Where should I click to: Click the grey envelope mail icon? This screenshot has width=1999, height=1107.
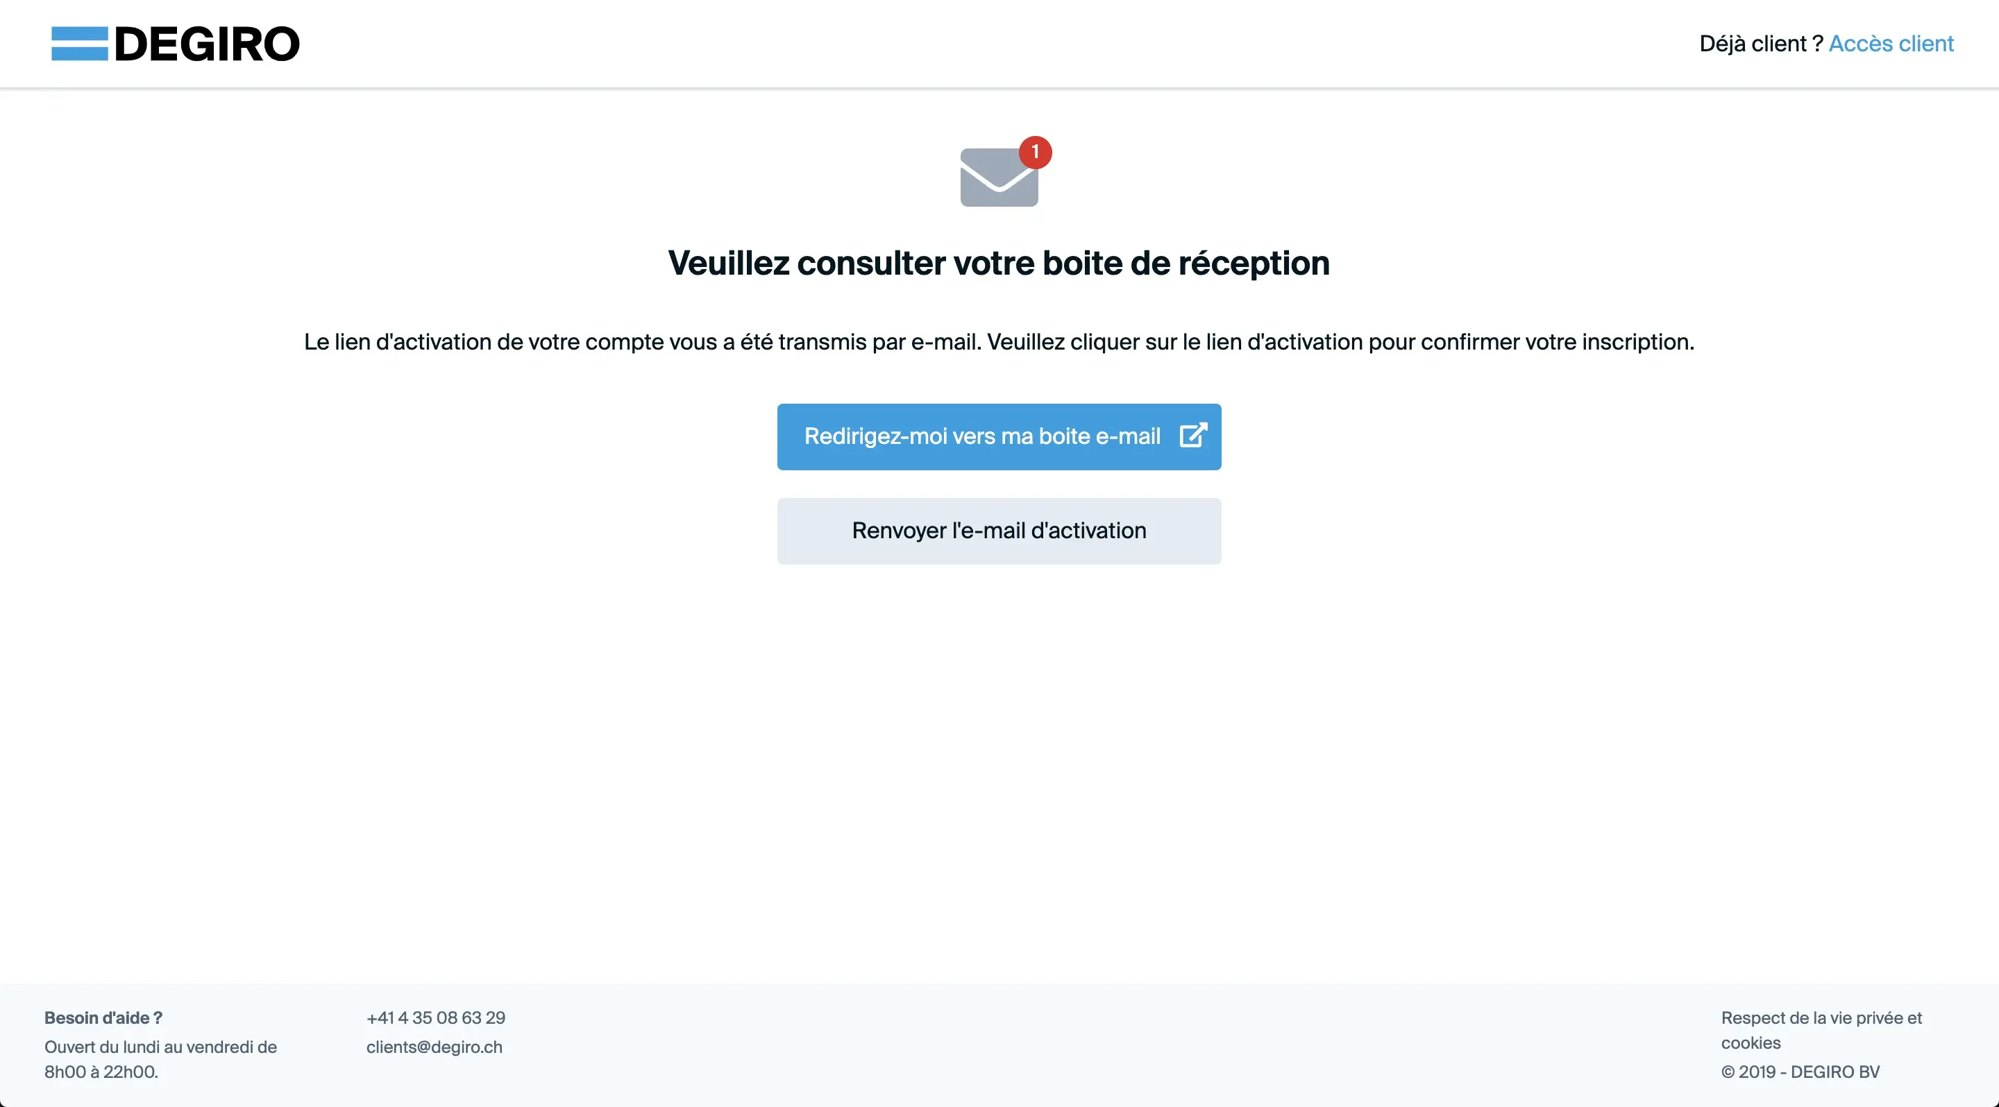coord(993,183)
